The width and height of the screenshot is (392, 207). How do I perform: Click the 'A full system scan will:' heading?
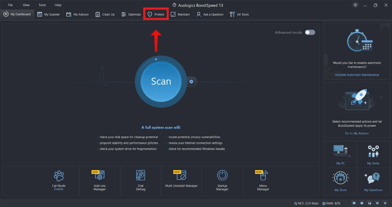coord(161,128)
